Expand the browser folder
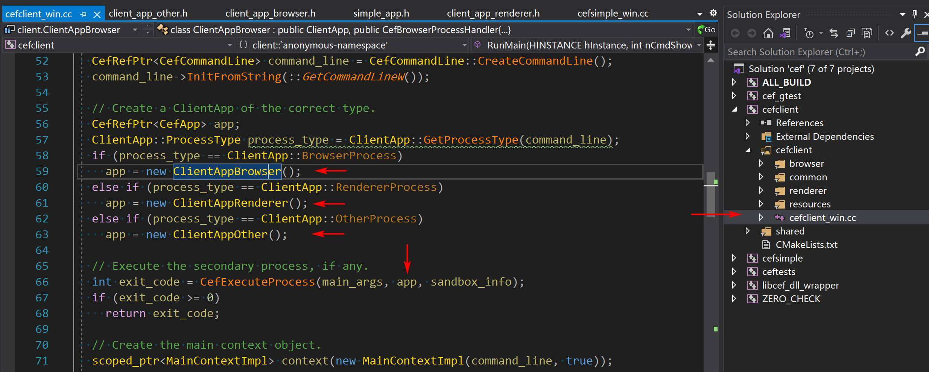This screenshot has width=929, height=372. [x=761, y=163]
